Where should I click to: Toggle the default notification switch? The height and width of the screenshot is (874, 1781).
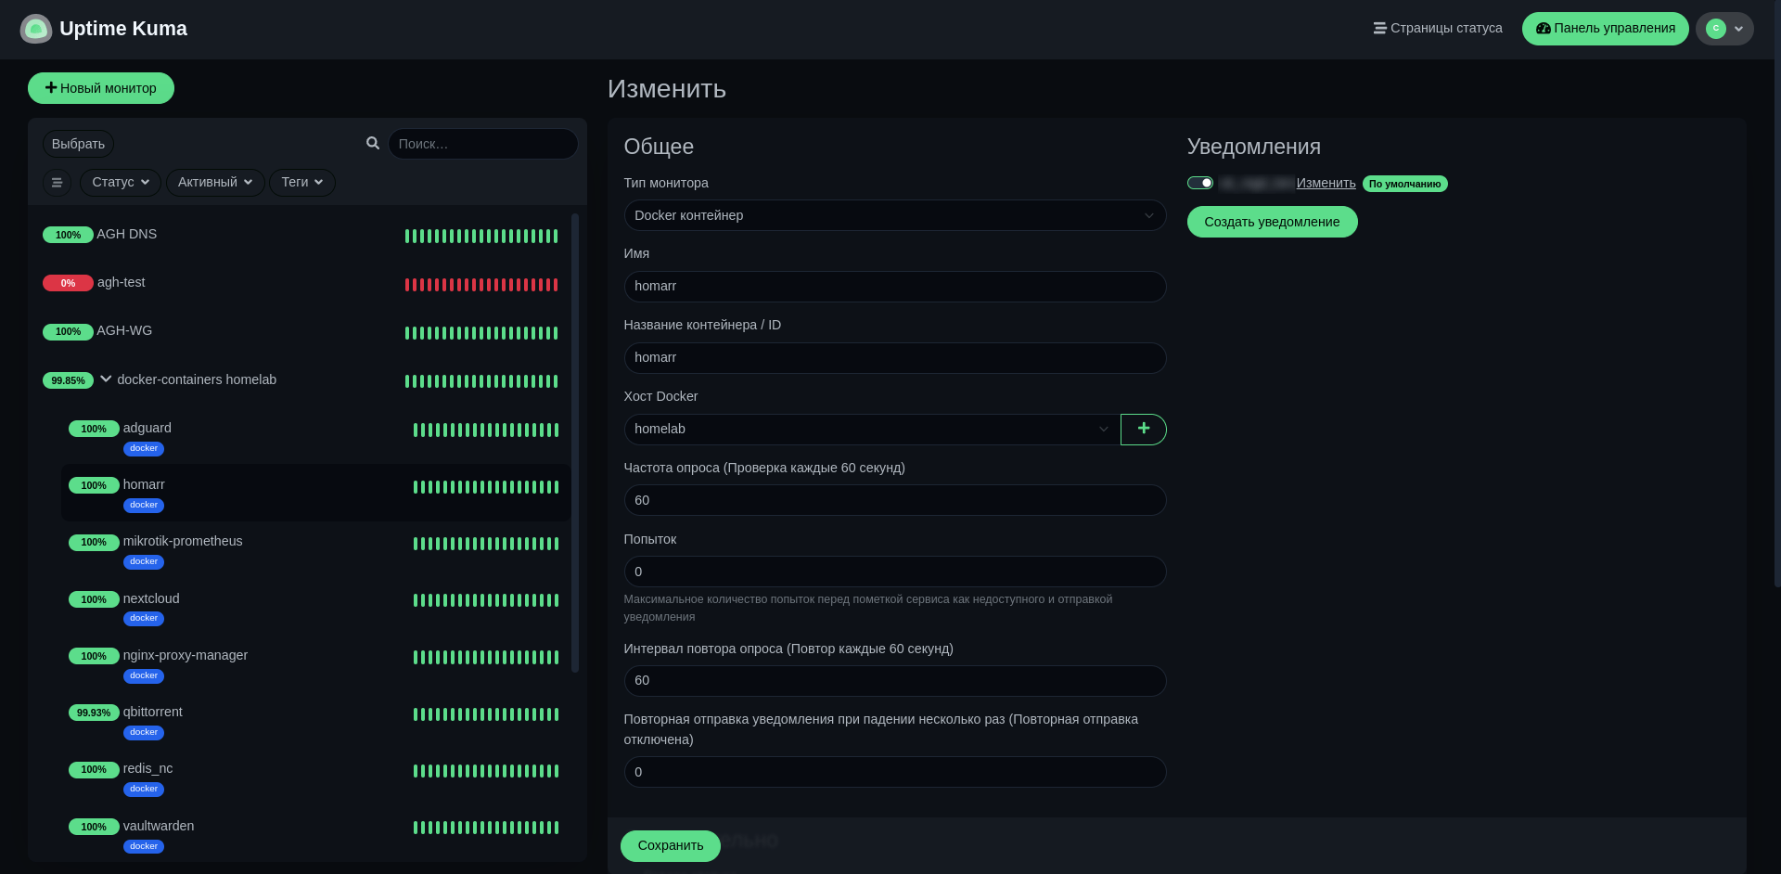pyautogui.click(x=1200, y=183)
